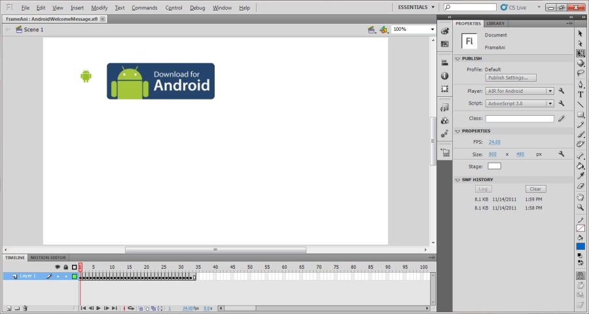Select the Eyedropper tool

[580, 176]
